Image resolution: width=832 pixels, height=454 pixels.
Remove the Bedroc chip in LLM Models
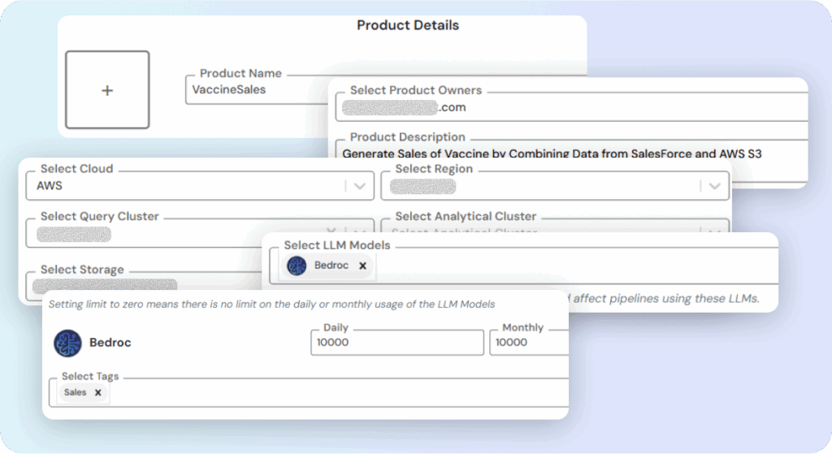click(362, 266)
